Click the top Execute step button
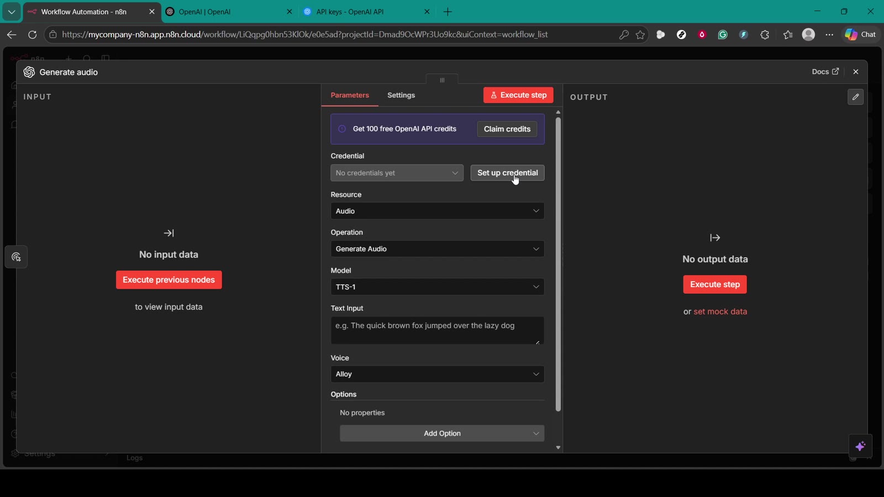This screenshot has width=884, height=497. coord(518,95)
